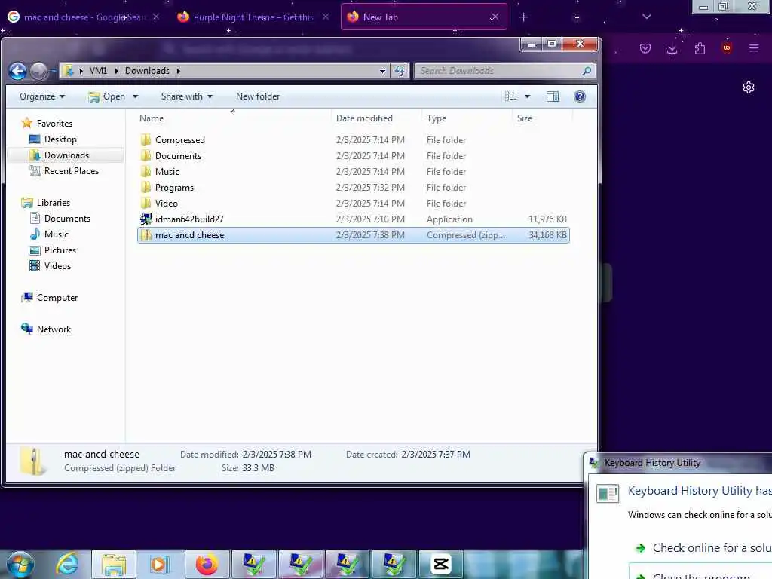
Task: Open Recent Places in Favorites
Action: pyautogui.click(x=71, y=171)
